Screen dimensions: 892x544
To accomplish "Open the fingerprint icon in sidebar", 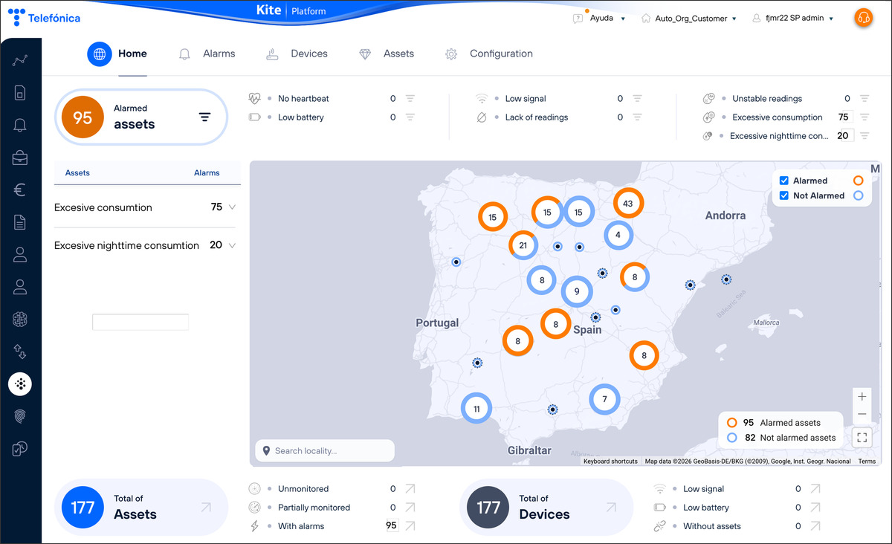I will [x=20, y=416].
